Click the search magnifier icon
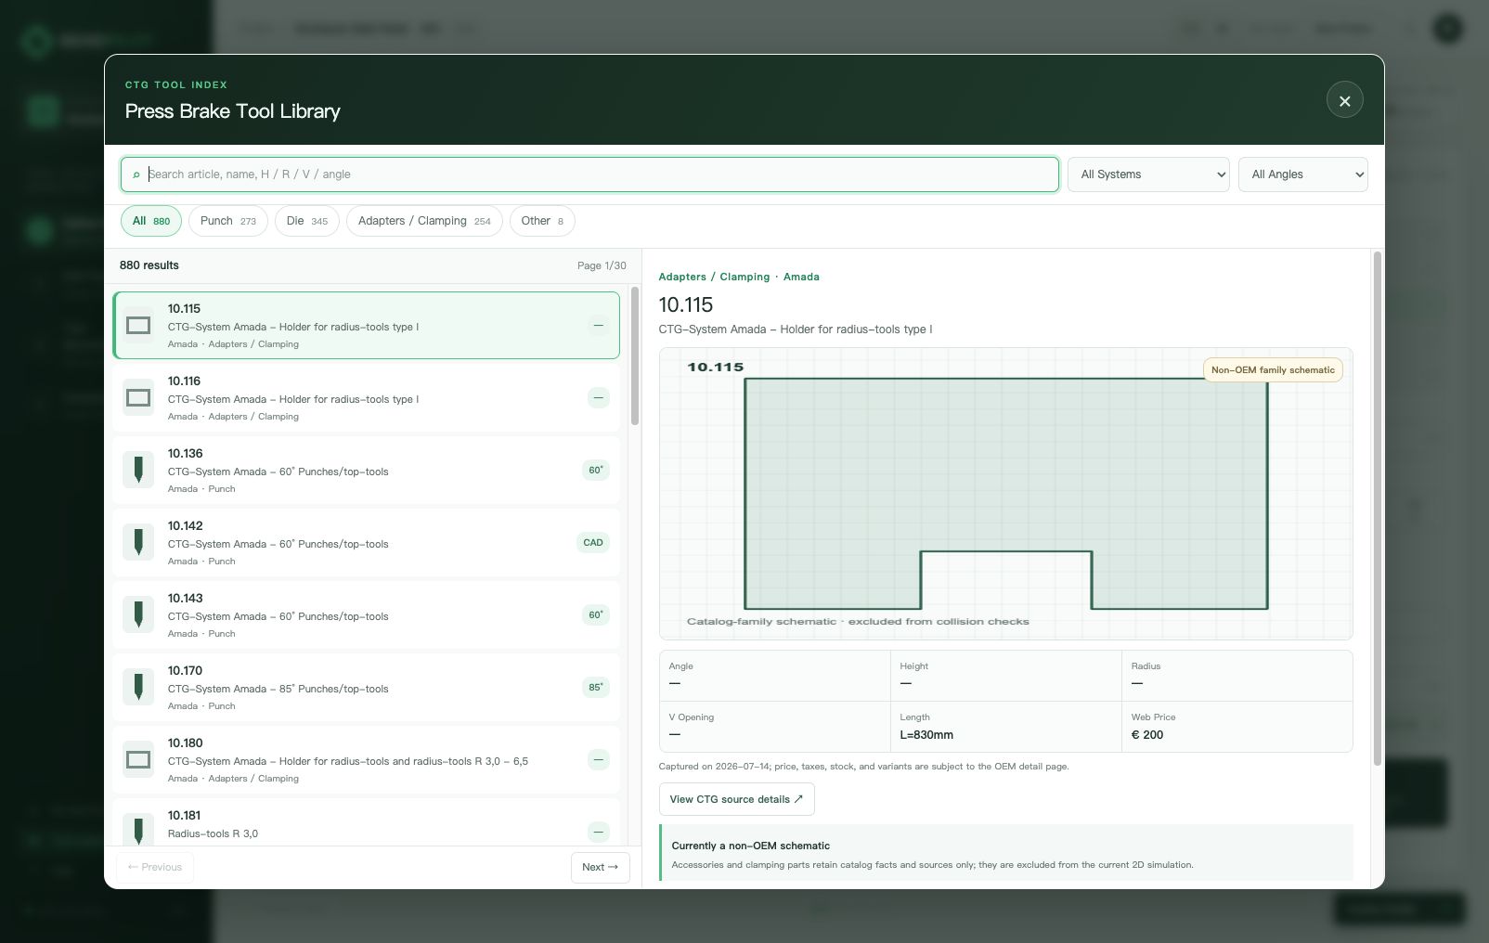The image size is (1489, 943). (136, 174)
